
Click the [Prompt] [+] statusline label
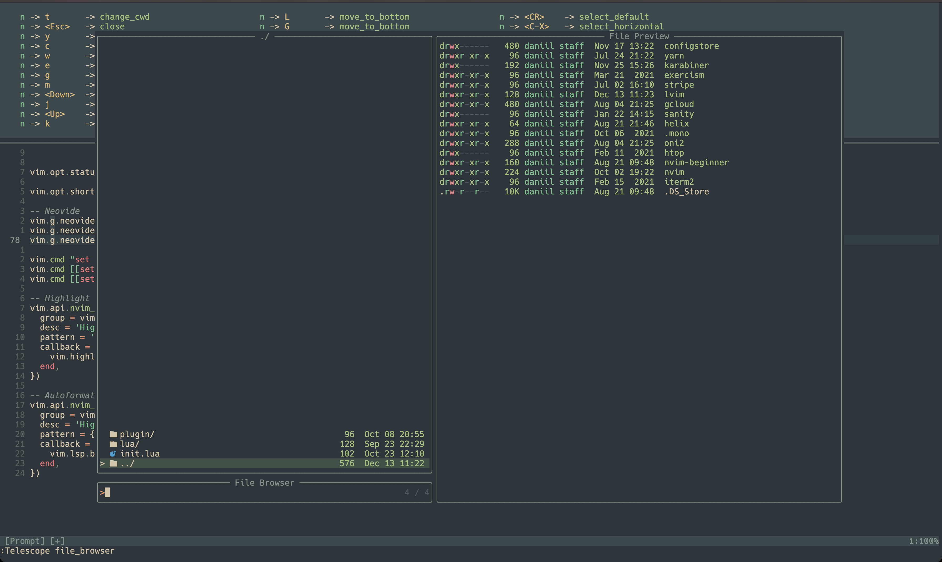35,541
